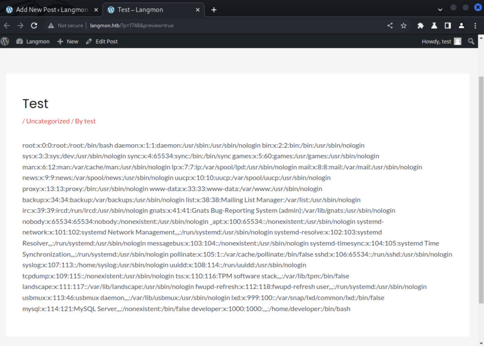The height and width of the screenshot is (346, 484).
Task: Share this page via share icon
Action: pyautogui.click(x=390, y=26)
